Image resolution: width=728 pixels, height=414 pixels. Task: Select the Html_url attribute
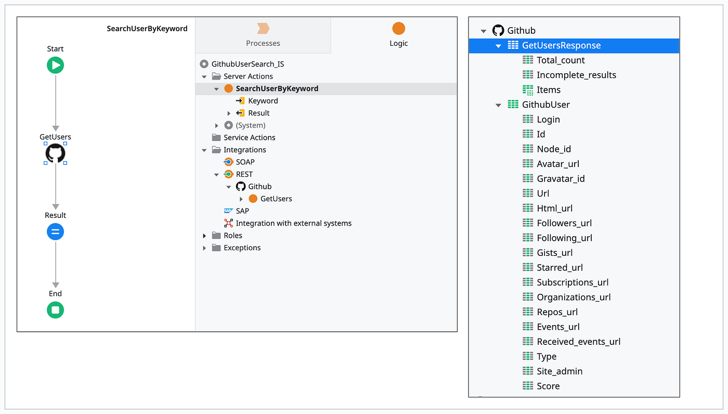point(554,209)
